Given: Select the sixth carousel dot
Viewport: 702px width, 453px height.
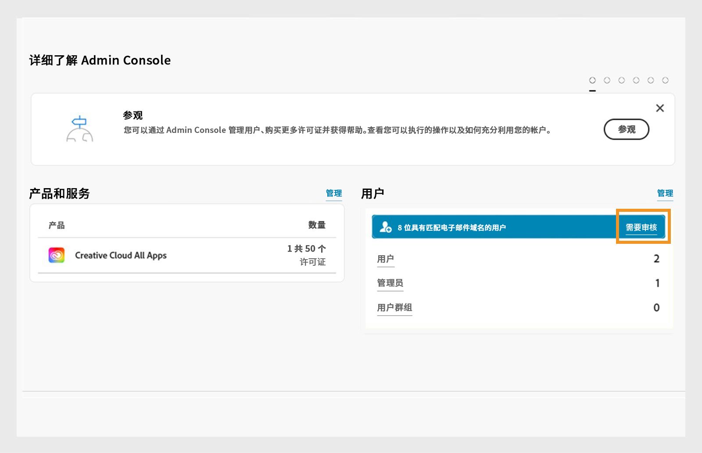Looking at the screenshot, I should click(x=665, y=80).
